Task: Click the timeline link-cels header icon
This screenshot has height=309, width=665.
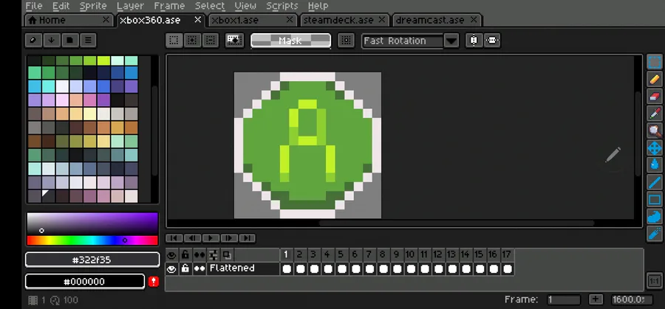Action: pyautogui.click(x=213, y=254)
